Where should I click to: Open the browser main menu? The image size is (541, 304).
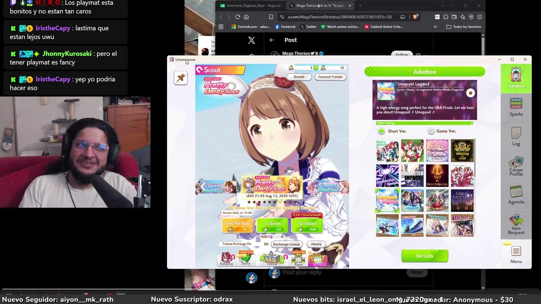point(479,17)
